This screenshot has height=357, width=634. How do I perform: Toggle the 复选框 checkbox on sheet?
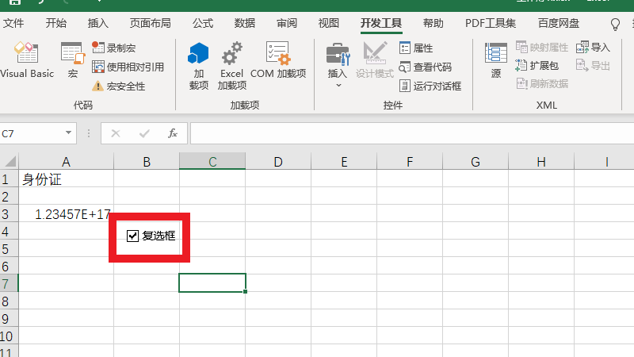[133, 236]
